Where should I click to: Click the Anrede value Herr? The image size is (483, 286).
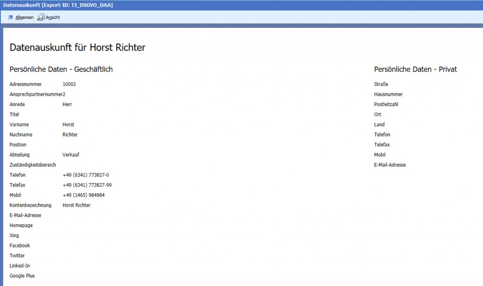[x=67, y=104]
